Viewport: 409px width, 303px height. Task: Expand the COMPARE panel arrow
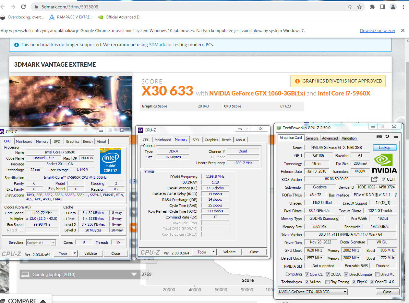point(43,301)
